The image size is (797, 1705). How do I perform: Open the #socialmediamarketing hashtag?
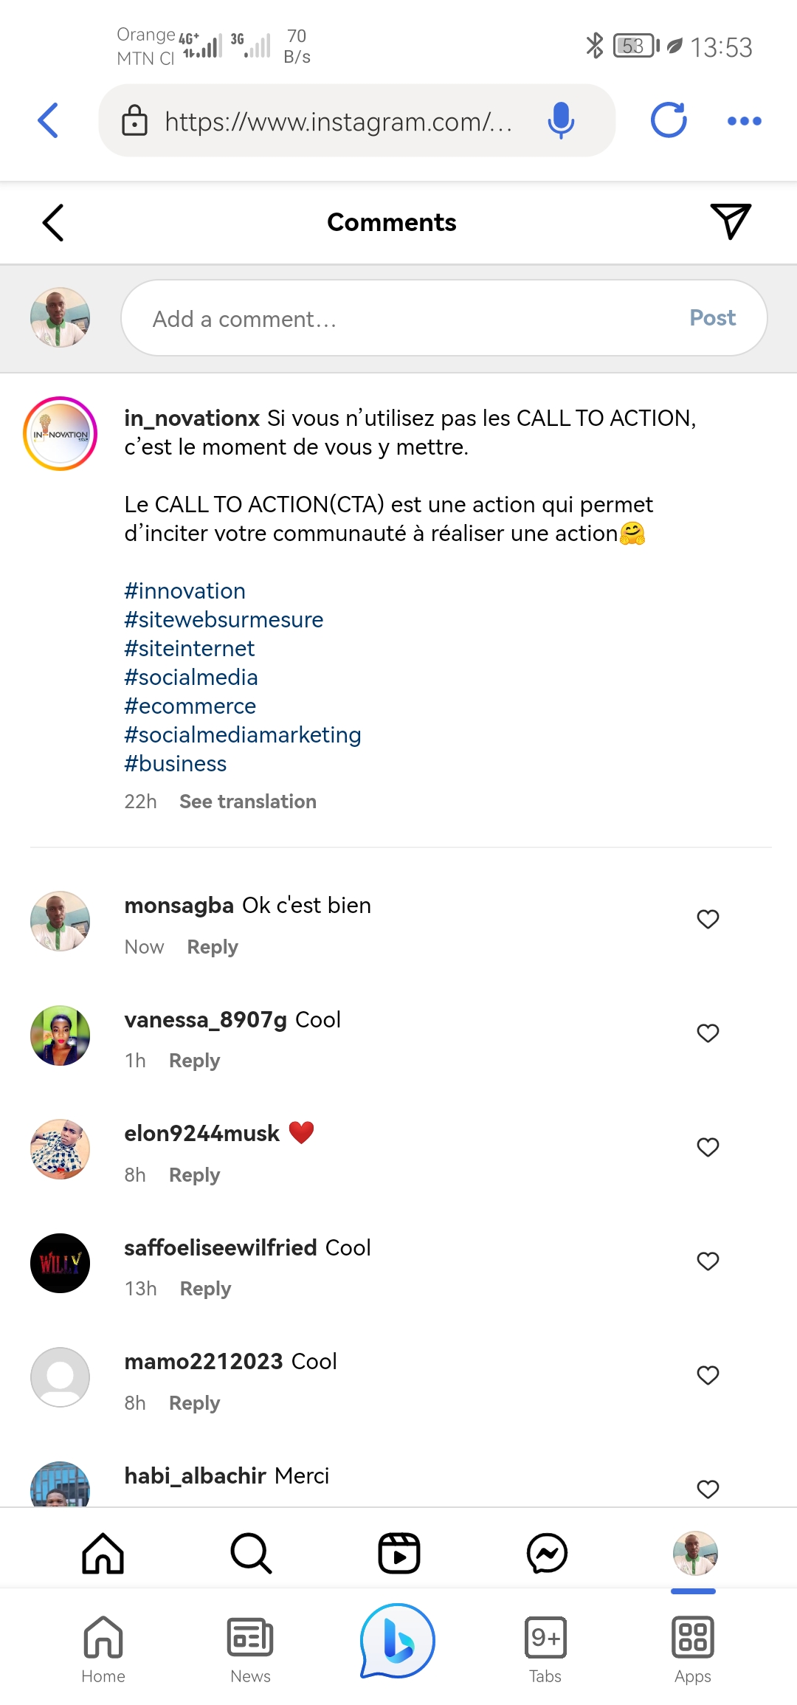pos(243,735)
